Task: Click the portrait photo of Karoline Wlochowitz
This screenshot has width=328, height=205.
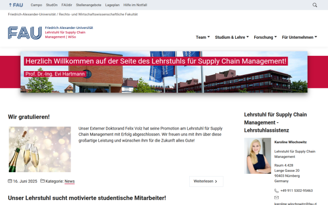Action: (257, 156)
